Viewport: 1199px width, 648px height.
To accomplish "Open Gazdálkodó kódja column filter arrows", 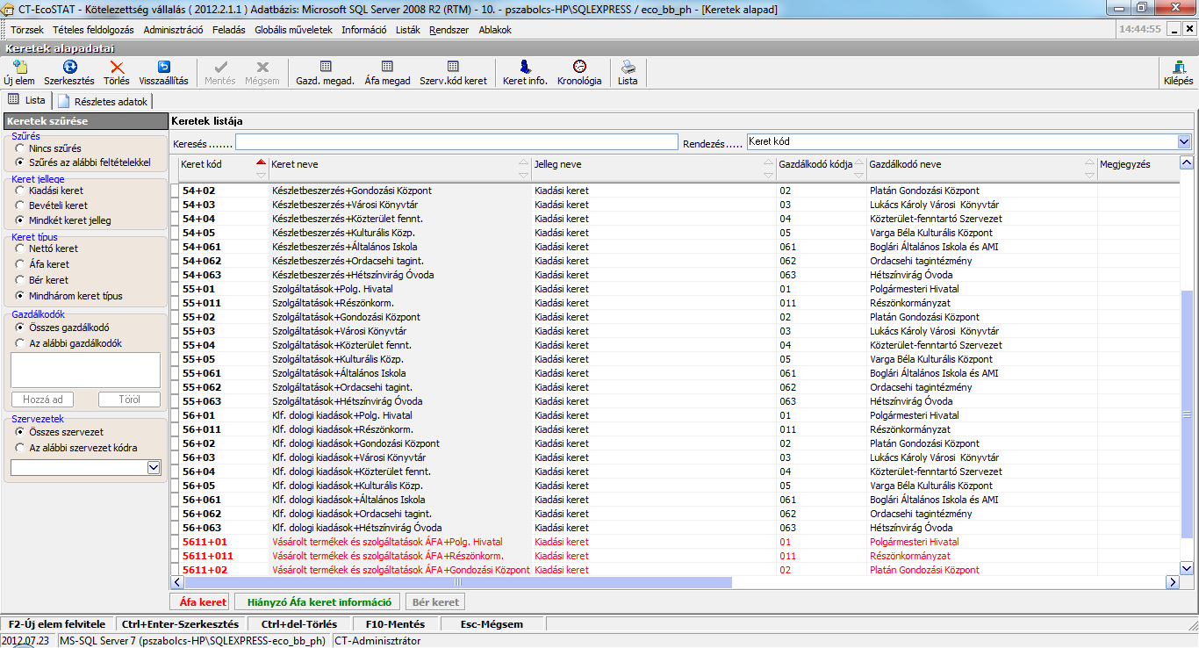I will [859, 169].
